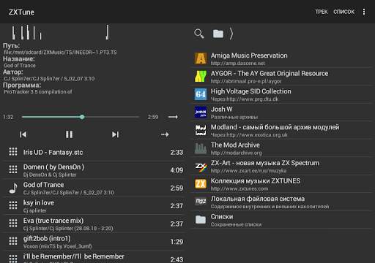The height and width of the screenshot is (263, 375).
Task: Select the Josh W entry
Action: coord(282,113)
